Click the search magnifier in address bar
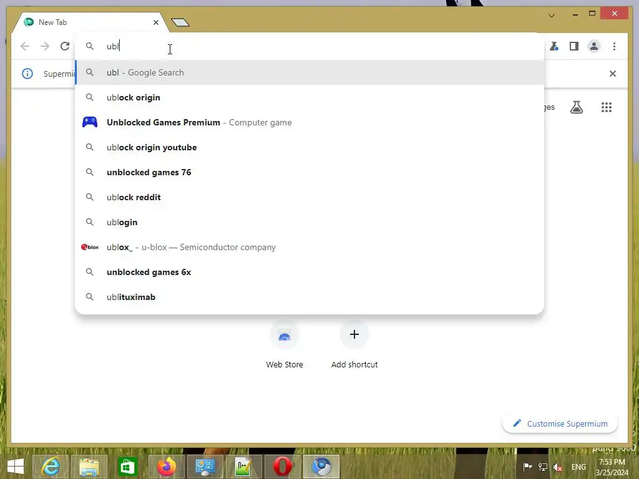Viewport: 639px width, 479px height. coord(90,46)
